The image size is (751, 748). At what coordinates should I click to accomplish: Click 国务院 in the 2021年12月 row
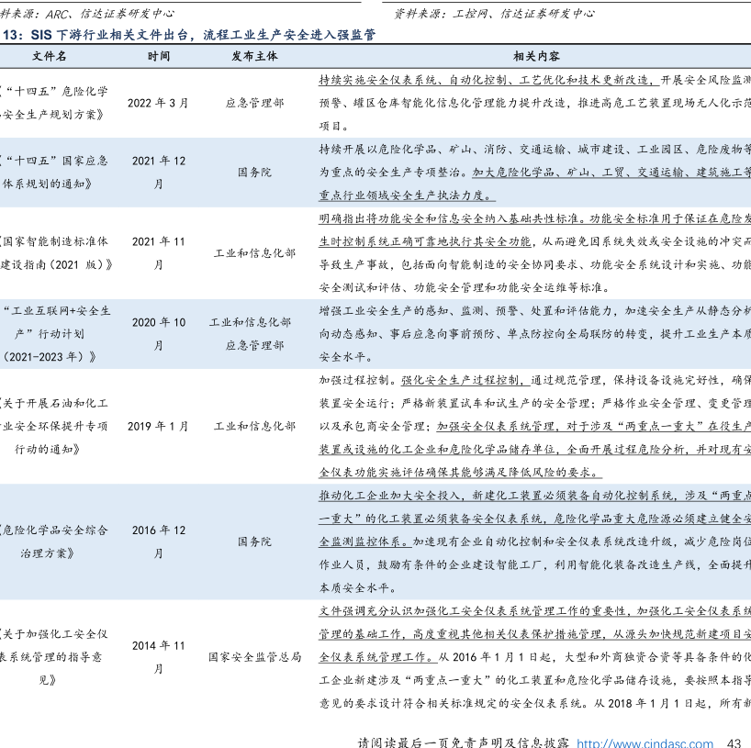[x=254, y=172]
